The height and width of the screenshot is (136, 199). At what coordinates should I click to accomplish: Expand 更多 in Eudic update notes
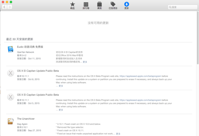click(85, 62)
